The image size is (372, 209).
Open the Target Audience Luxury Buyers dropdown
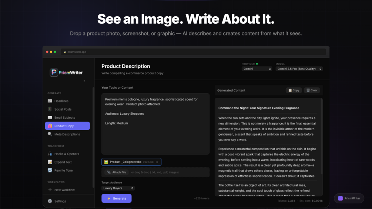tap(118, 188)
